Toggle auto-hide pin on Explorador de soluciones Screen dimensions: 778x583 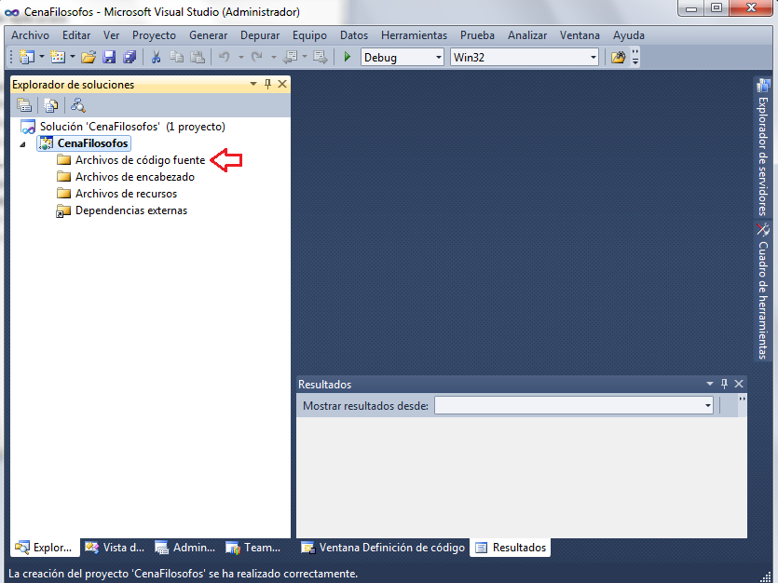point(267,84)
